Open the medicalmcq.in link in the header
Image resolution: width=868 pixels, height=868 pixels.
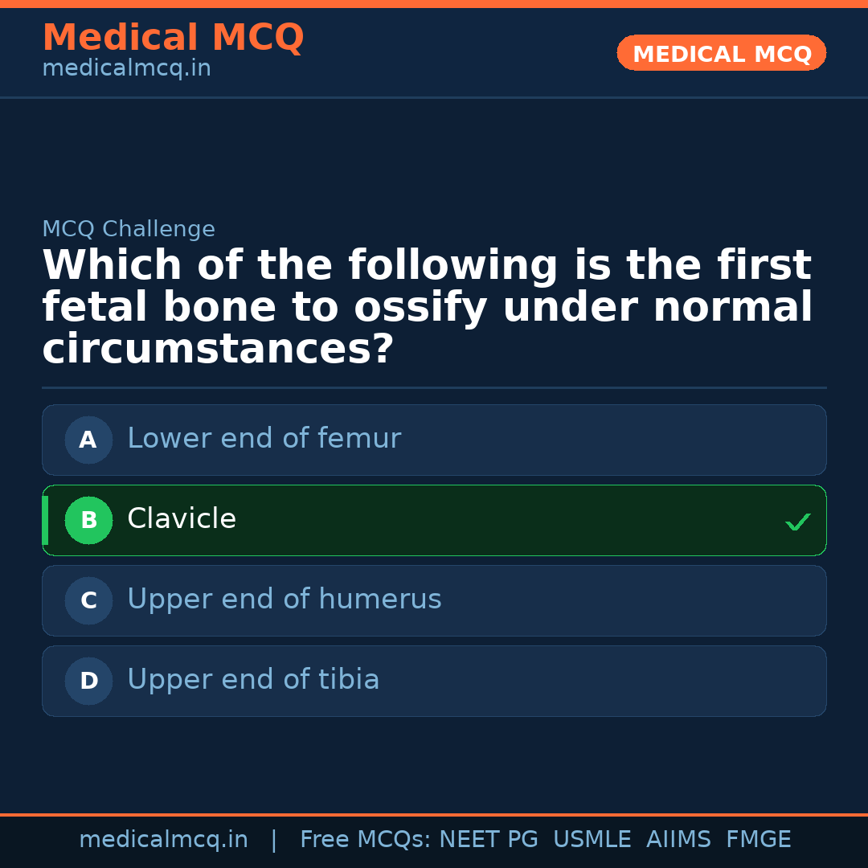[126, 68]
